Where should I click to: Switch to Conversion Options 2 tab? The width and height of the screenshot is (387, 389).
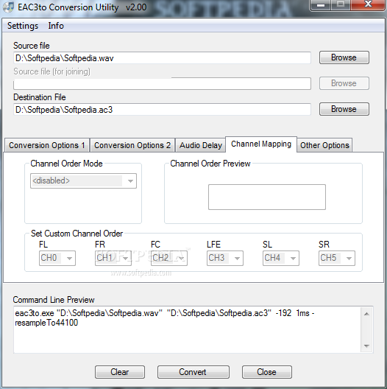coord(132,145)
